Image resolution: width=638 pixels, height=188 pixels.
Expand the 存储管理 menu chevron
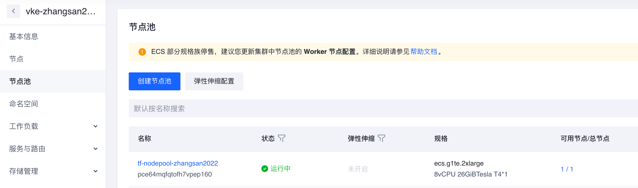96,171
